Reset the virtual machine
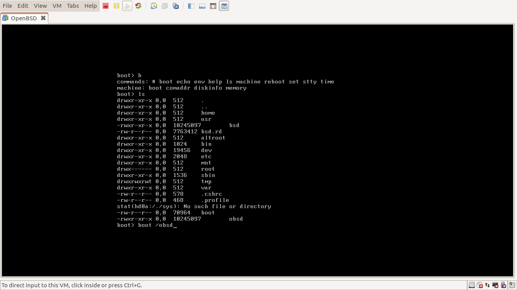 coord(138,6)
